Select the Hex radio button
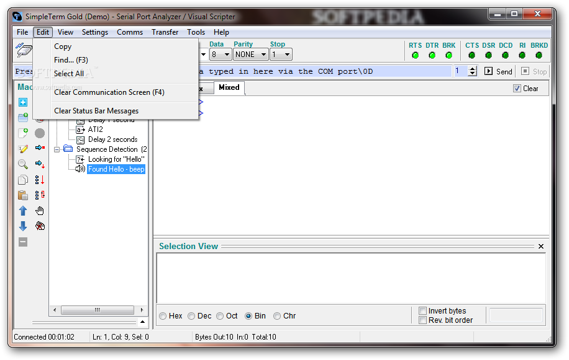 (x=163, y=316)
